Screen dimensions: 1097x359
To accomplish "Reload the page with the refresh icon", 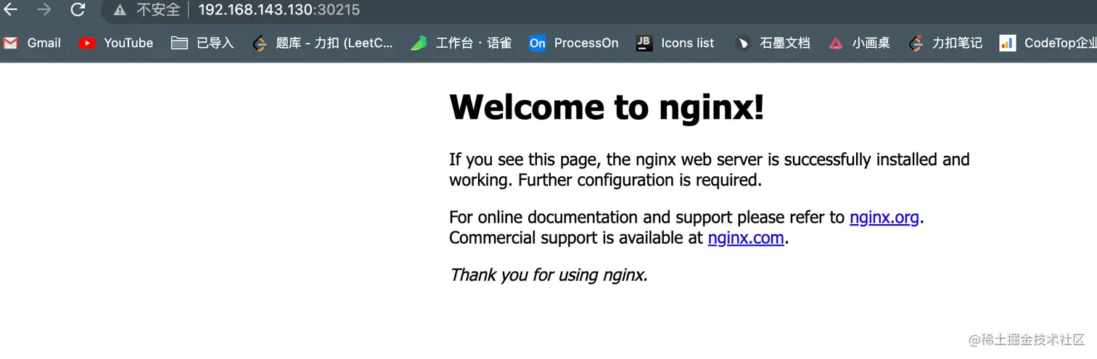I will [78, 9].
